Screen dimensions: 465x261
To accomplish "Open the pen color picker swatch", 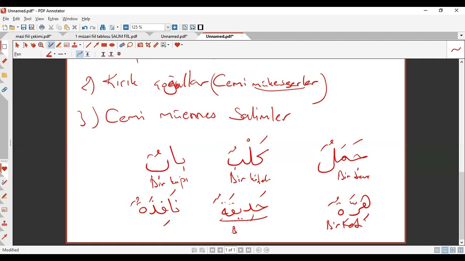I will tap(49, 54).
